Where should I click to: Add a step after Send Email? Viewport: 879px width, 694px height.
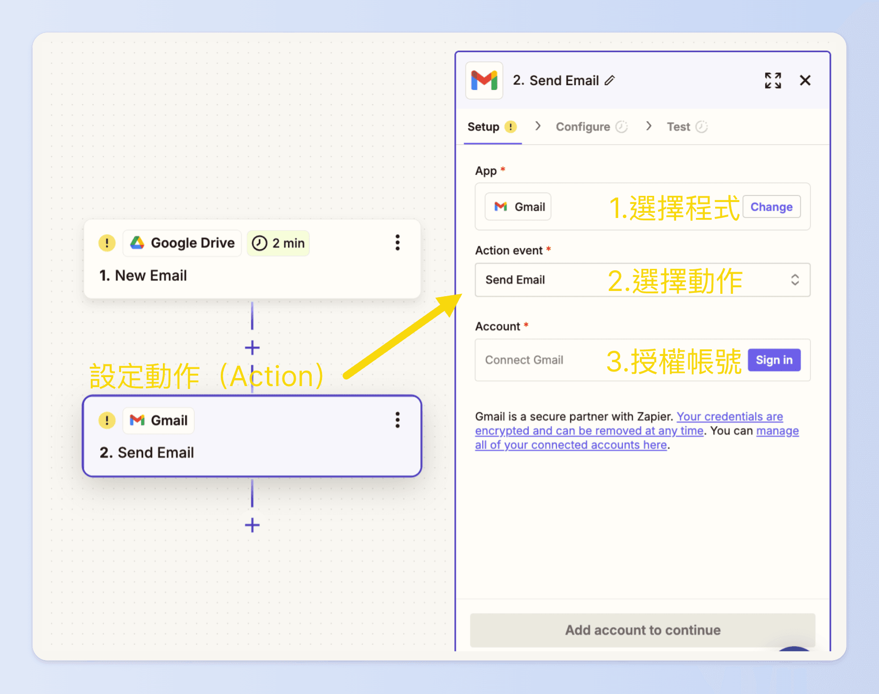click(252, 525)
